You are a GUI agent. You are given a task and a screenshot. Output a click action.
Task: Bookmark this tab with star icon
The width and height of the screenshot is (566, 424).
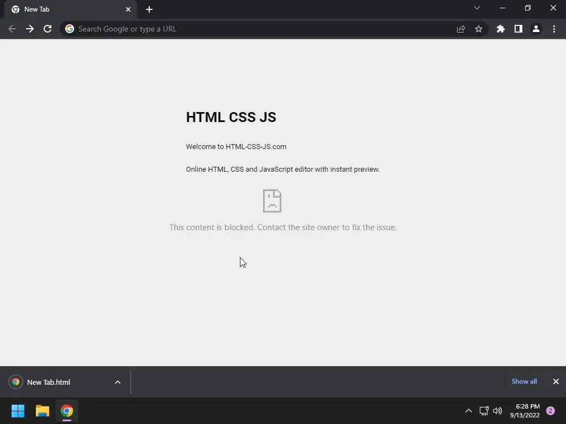click(x=479, y=29)
